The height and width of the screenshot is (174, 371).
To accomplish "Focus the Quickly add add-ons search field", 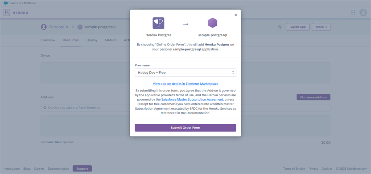I will click(185, 108).
